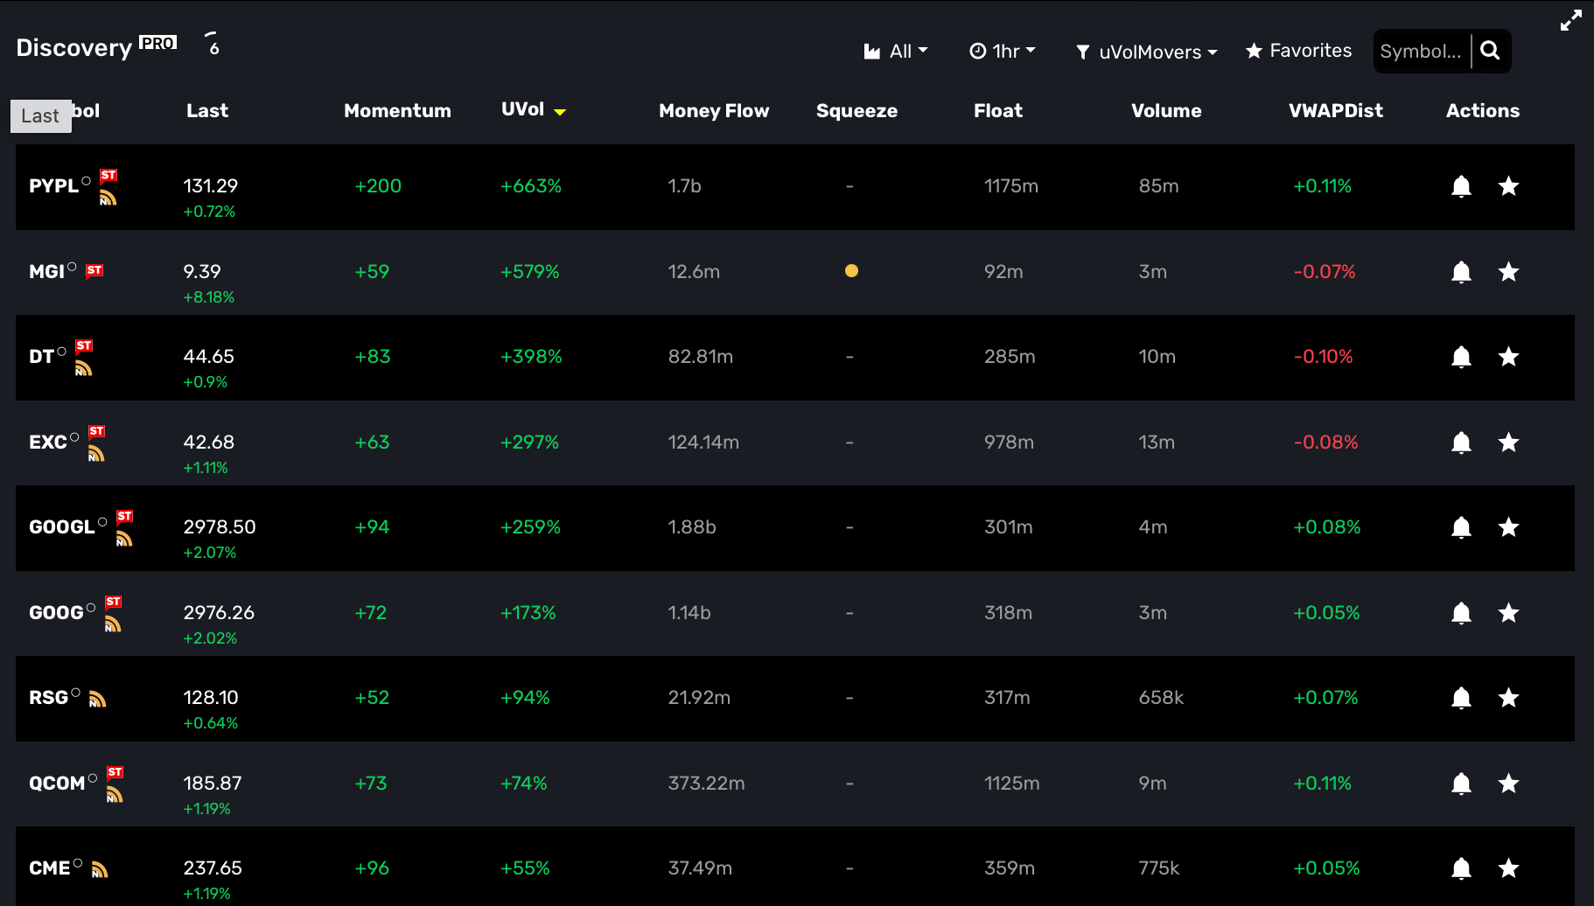The image size is (1594, 906).
Task: Open the news feed icon for EXC
Action: point(96,454)
